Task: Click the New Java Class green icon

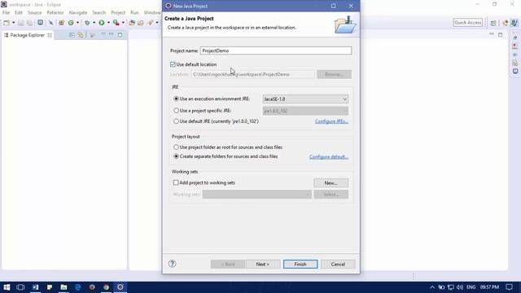Action: tap(71, 23)
